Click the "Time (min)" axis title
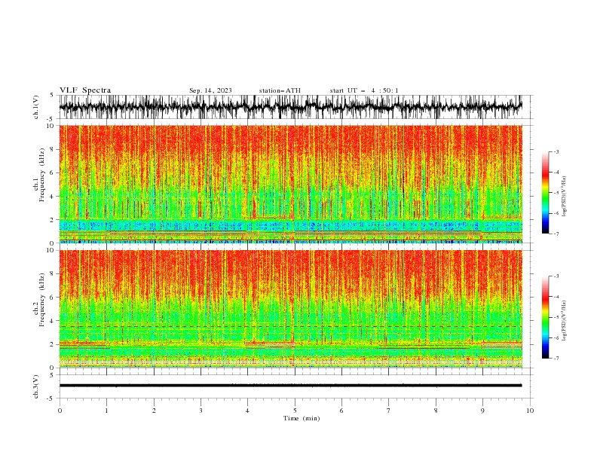597x461 pixels. (302, 418)
